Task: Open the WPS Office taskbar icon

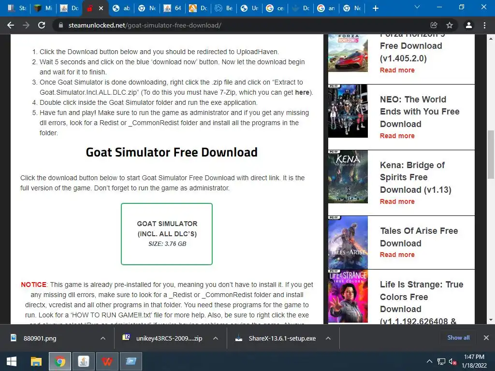Action: [107, 361]
